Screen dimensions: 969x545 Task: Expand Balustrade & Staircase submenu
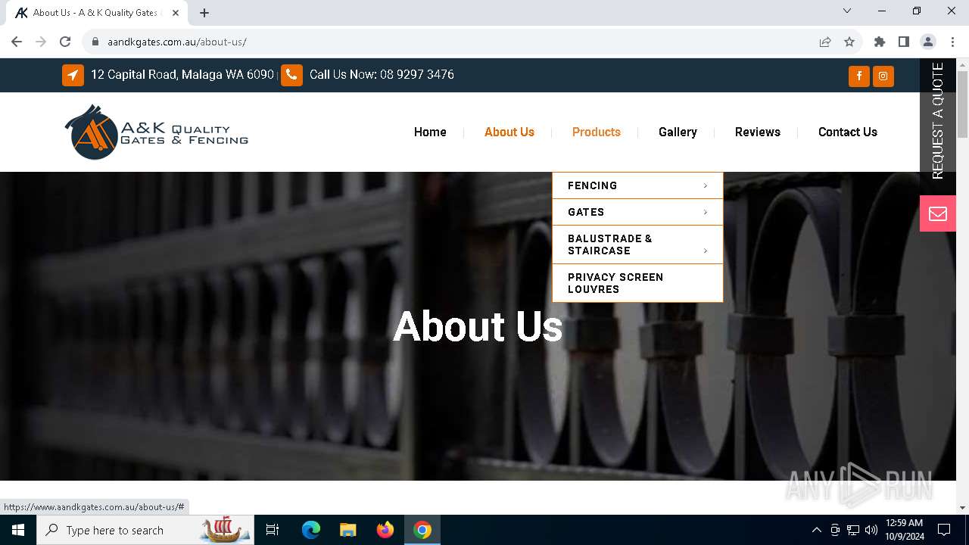coord(637,244)
